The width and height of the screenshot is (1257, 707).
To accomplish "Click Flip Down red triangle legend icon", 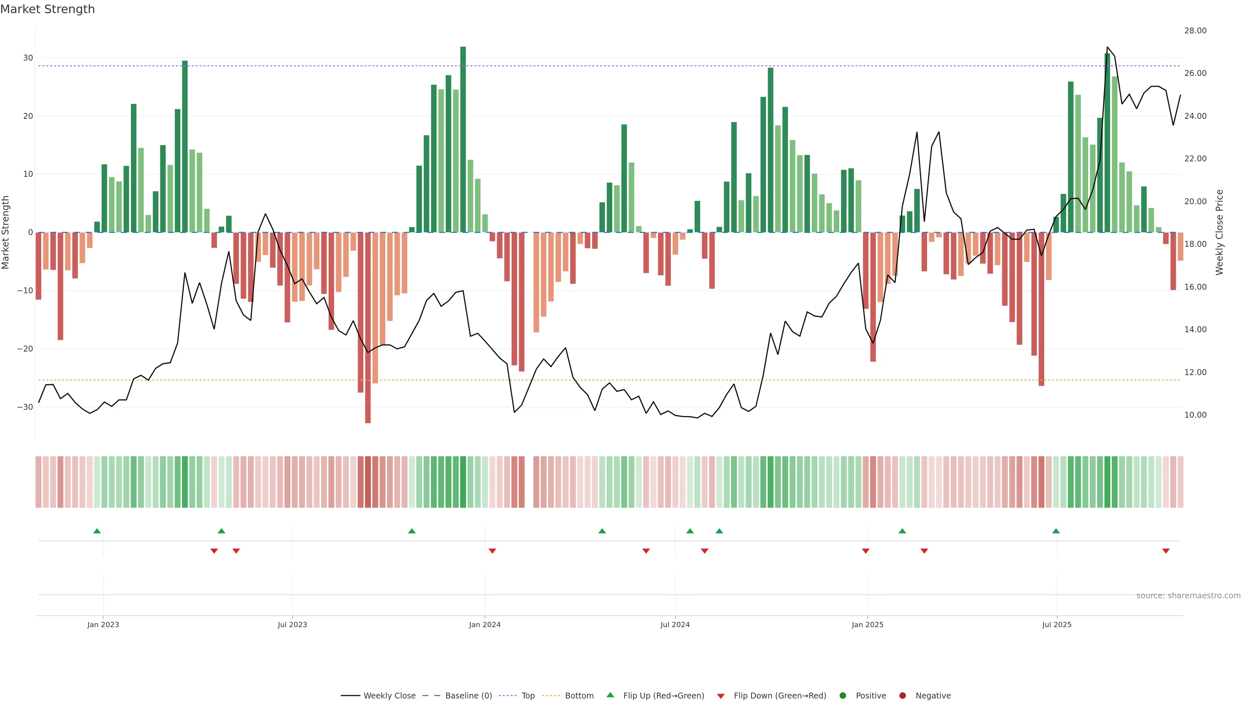I will (x=721, y=696).
